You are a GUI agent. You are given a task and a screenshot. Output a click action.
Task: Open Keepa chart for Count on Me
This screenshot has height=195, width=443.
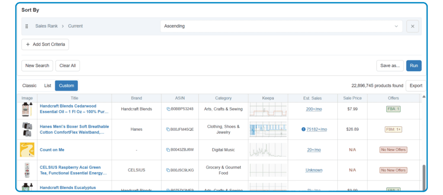click(x=268, y=150)
